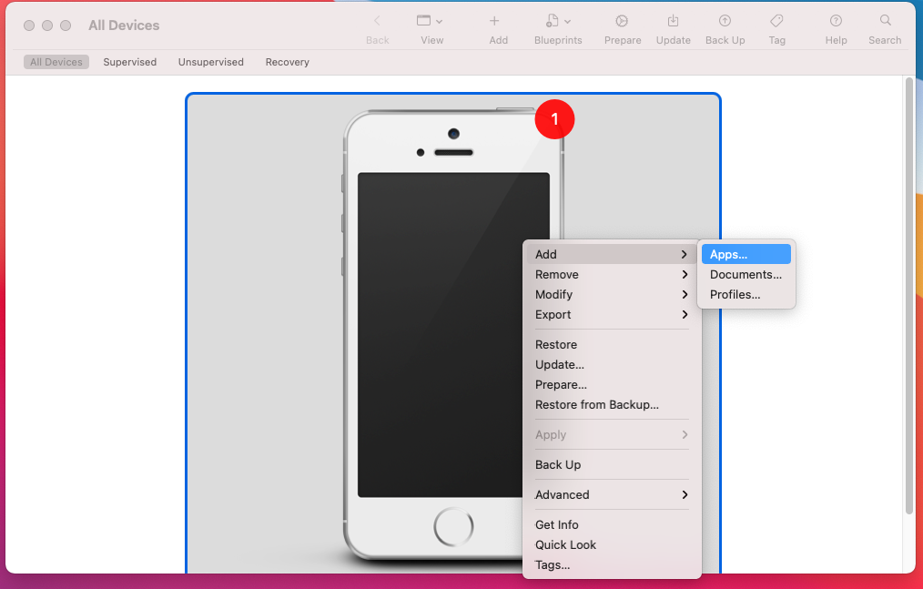Viewport: 923px width, 589px height.
Task: Click the Back Up toolbar icon
Action: click(x=725, y=21)
